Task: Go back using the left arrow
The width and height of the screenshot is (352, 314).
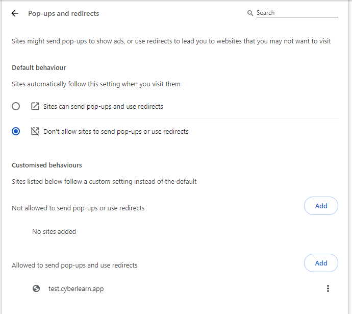Action: [x=15, y=13]
